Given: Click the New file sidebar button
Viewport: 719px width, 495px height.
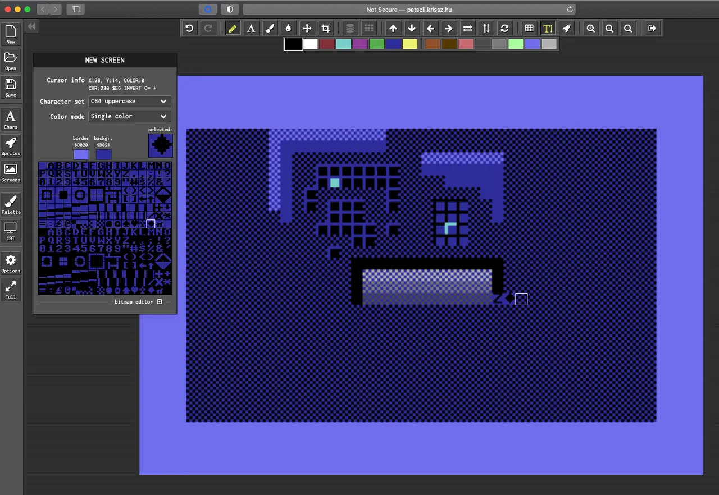Looking at the screenshot, I should point(11,34).
